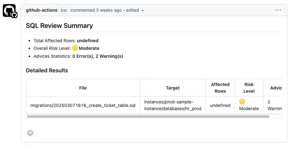Image resolution: width=290 pixels, height=146 pixels.
Task: Click the 'undefined' affected rows table cell
Action: point(220,105)
